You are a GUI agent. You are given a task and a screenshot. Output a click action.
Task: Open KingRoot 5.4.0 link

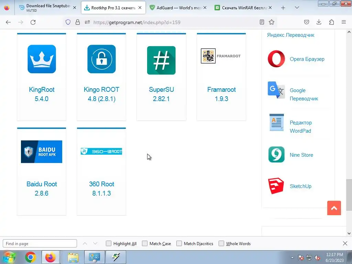[x=42, y=94]
